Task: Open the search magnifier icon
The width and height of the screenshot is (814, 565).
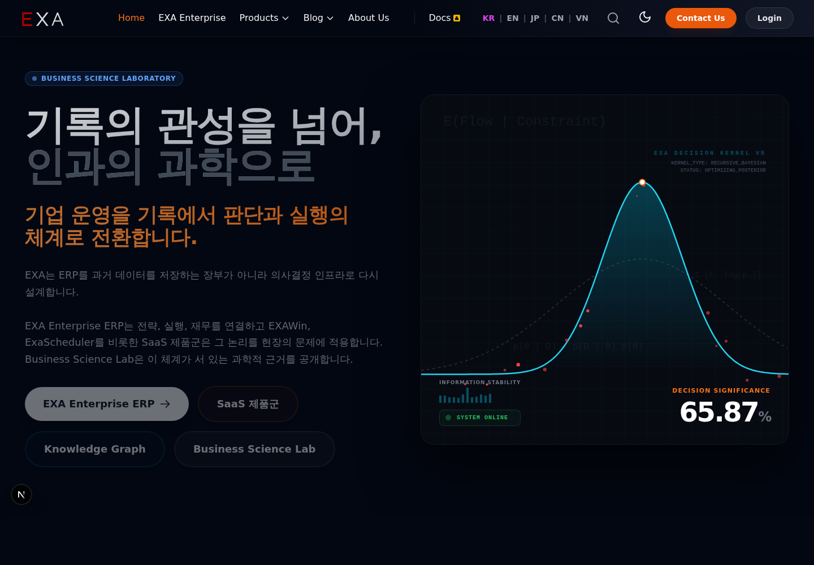Action: point(613,18)
